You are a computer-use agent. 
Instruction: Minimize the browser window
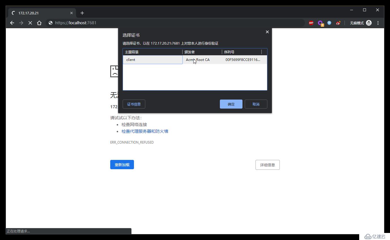pyautogui.click(x=352, y=10)
